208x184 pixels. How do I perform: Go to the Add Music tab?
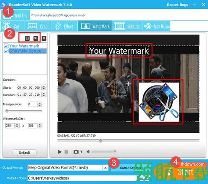point(157,26)
